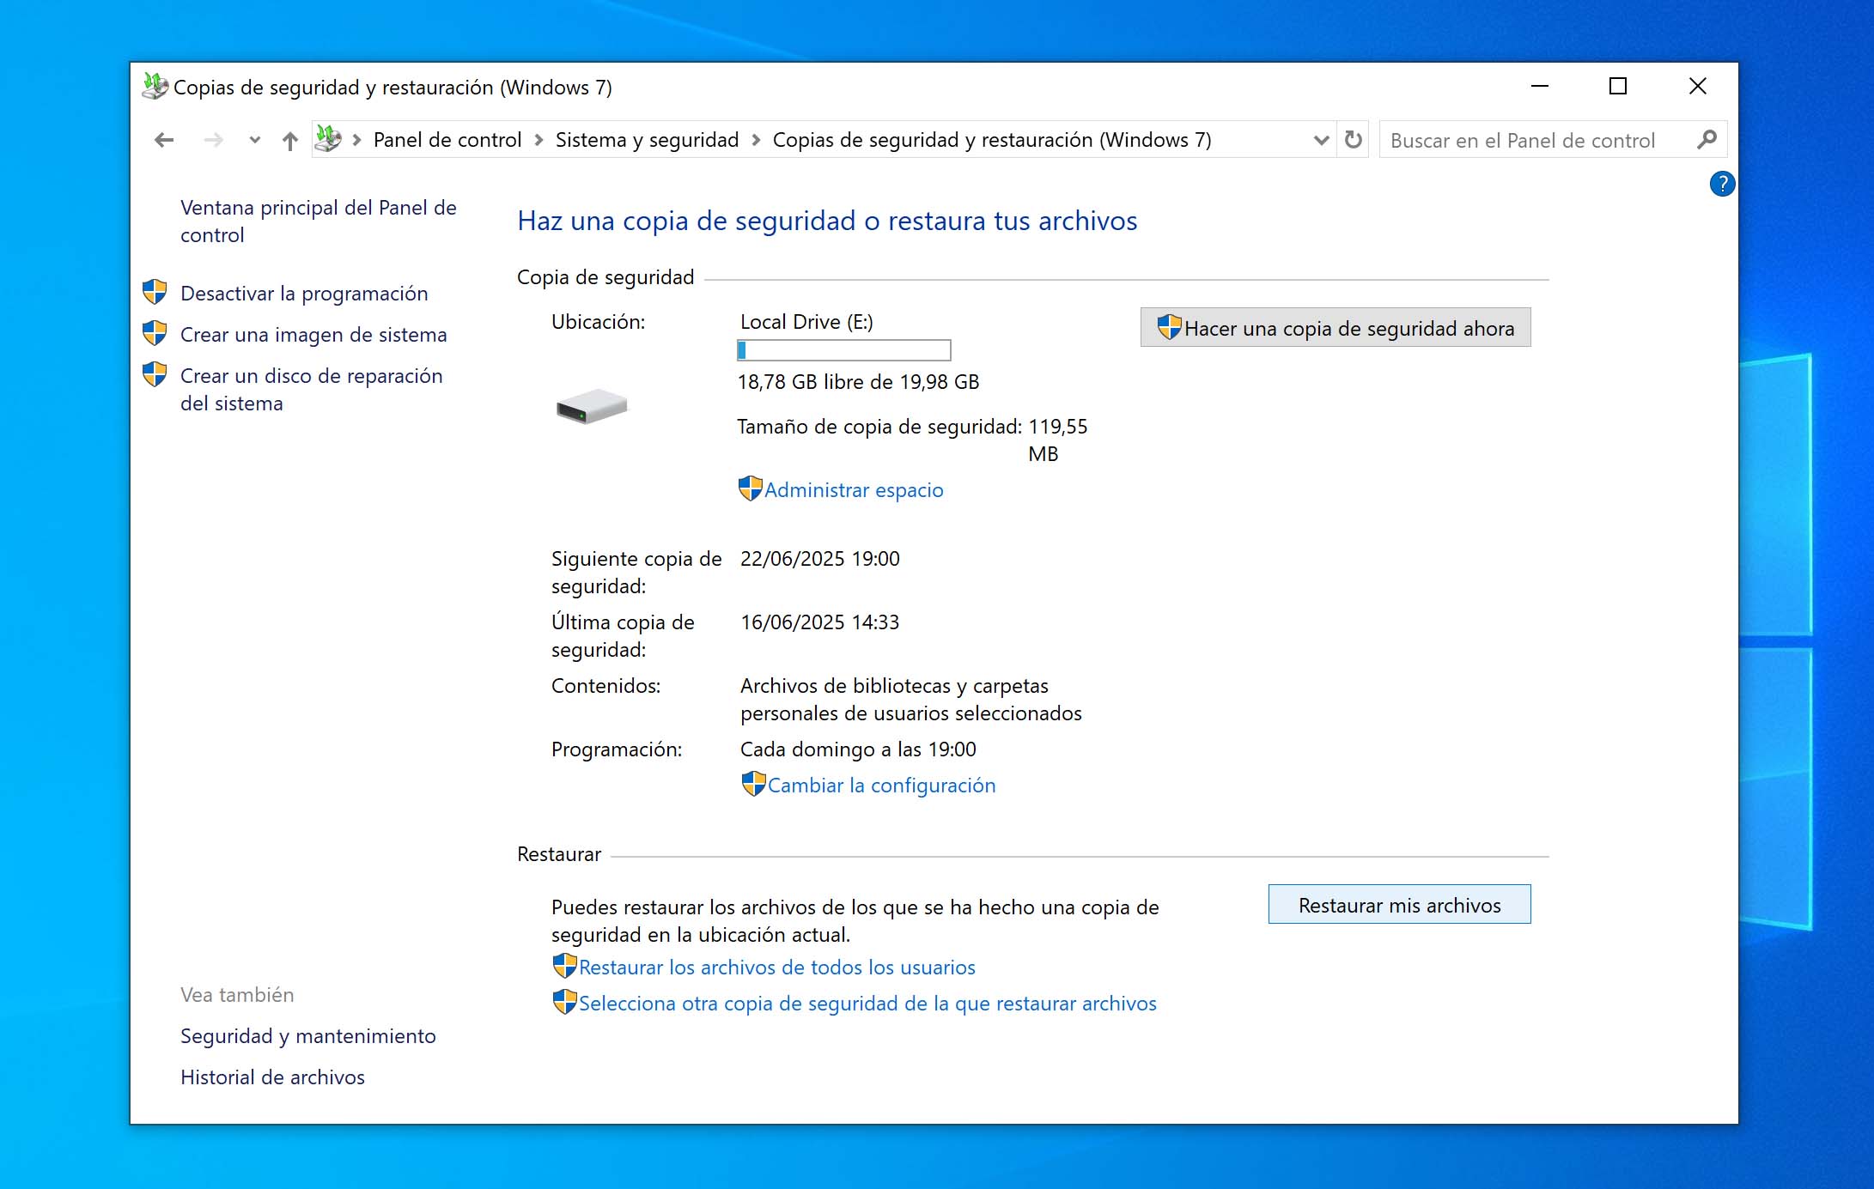This screenshot has height=1189, width=1874.
Task: Select Copias de seguridad y restauración breadcrumb
Action: 992,140
